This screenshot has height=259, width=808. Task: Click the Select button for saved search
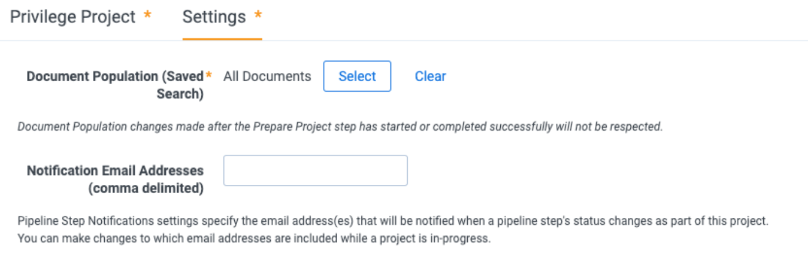coord(357,76)
